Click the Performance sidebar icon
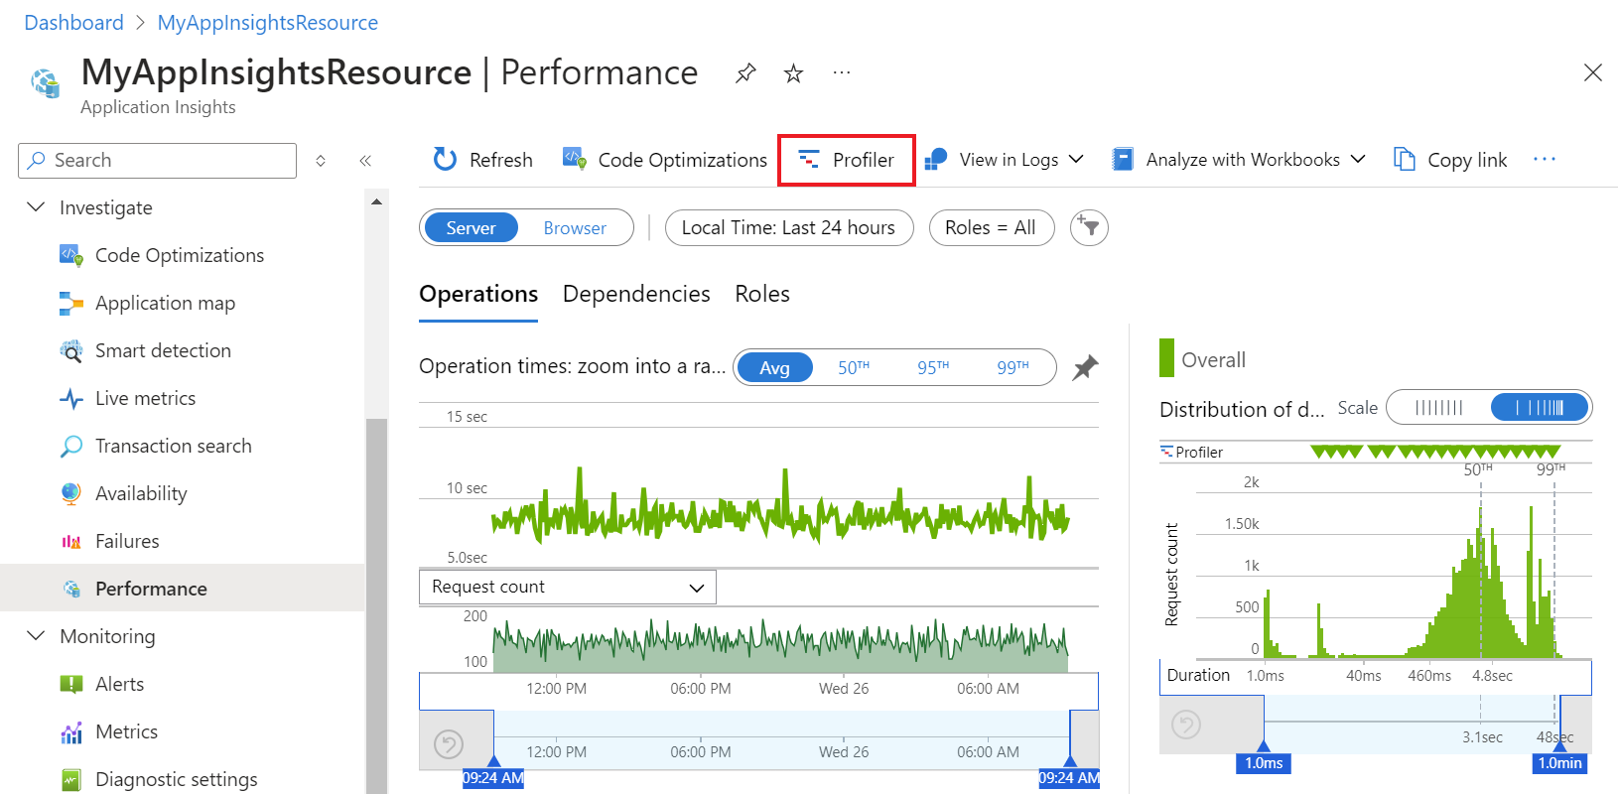 (71, 589)
